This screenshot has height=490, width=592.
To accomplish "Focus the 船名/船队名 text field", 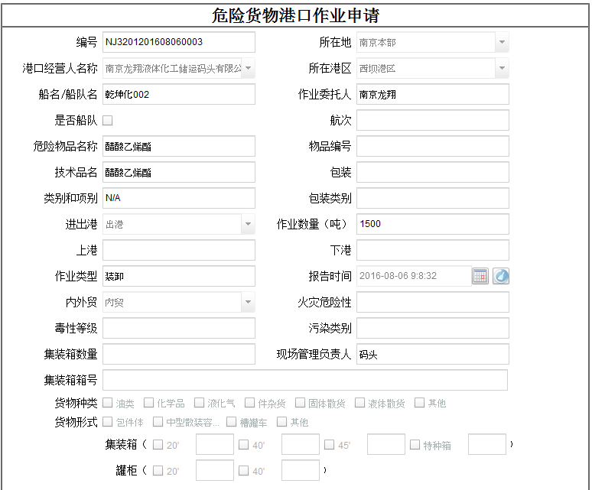I will (178, 94).
